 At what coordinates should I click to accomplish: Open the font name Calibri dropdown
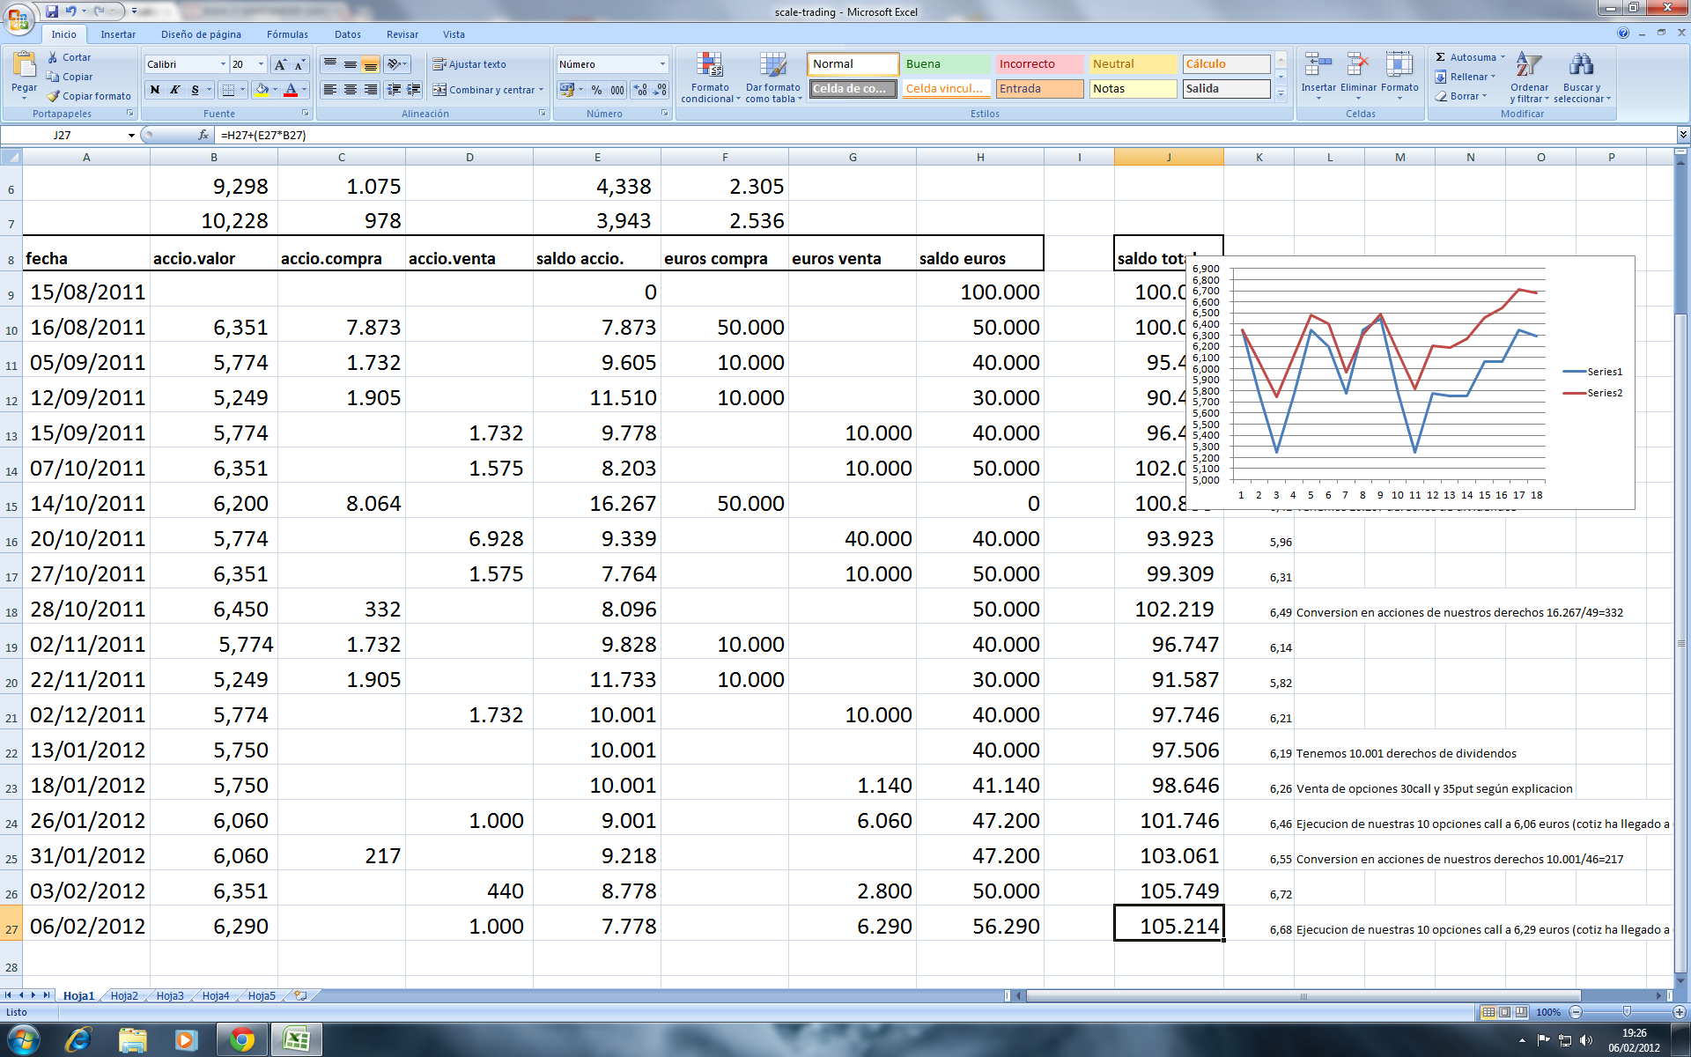[223, 64]
